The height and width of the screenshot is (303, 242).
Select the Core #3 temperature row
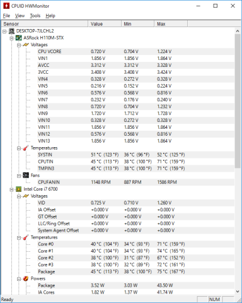click(136, 264)
